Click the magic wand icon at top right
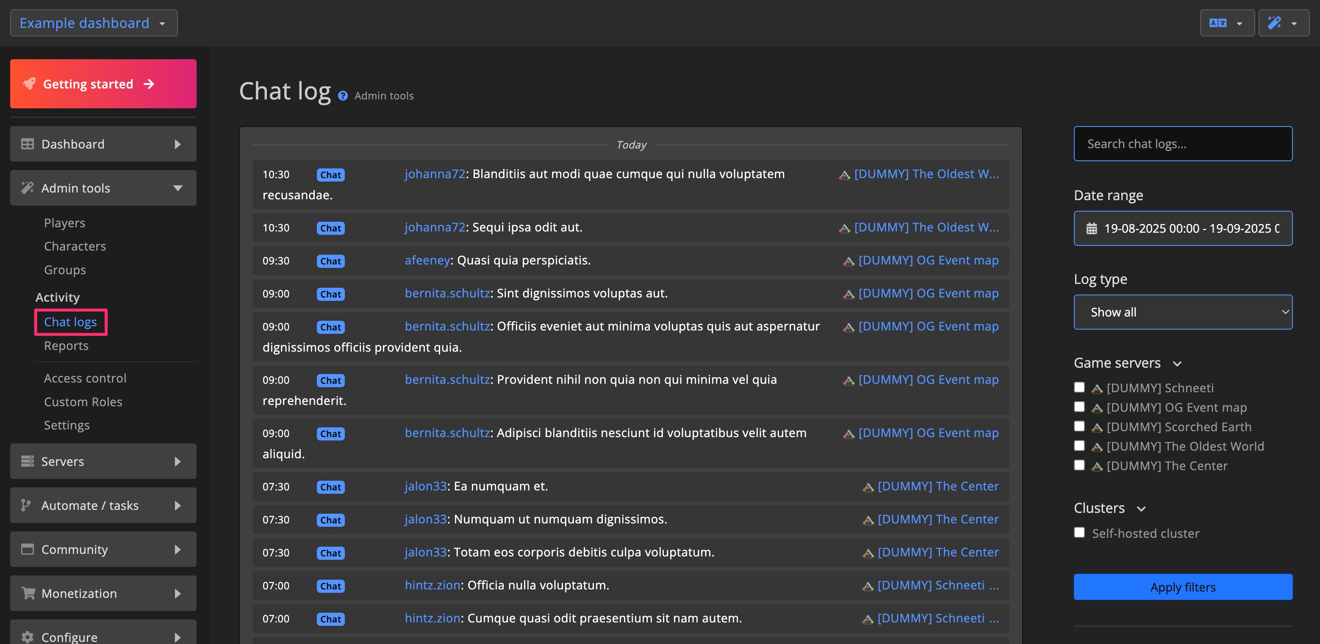The image size is (1320, 644). point(1276,22)
